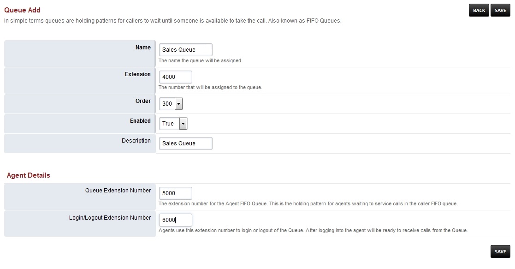Screen dimensions: 515x269
Task: Expand the Enabled dropdown set to True
Action: (x=173, y=124)
